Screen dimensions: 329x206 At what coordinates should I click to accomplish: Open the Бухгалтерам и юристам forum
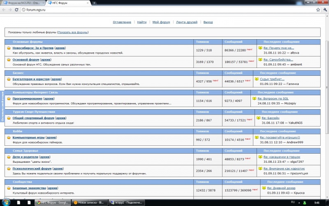click(x=31, y=79)
